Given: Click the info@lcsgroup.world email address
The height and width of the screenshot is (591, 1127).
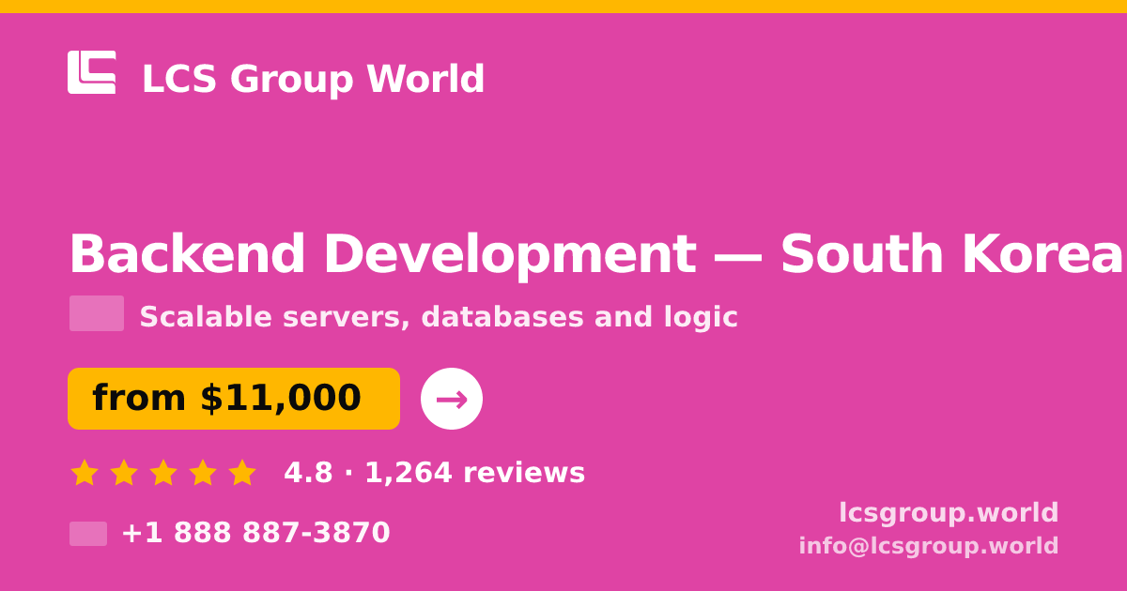Looking at the screenshot, I should pos(929,546).
